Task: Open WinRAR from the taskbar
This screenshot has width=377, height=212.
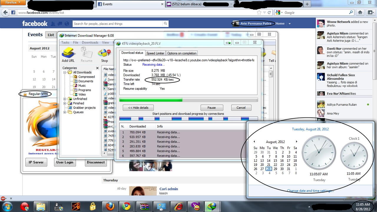Action: [x=145, y=206]
